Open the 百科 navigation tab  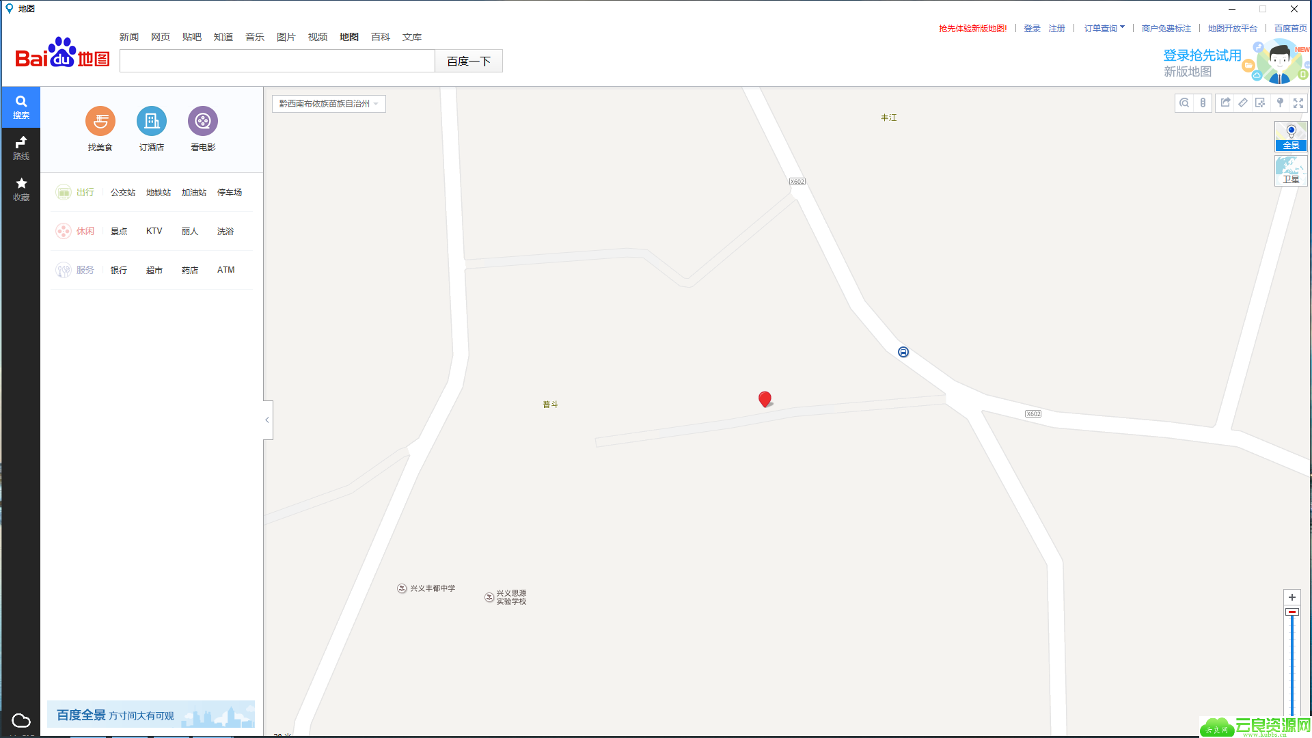[381, 37]
